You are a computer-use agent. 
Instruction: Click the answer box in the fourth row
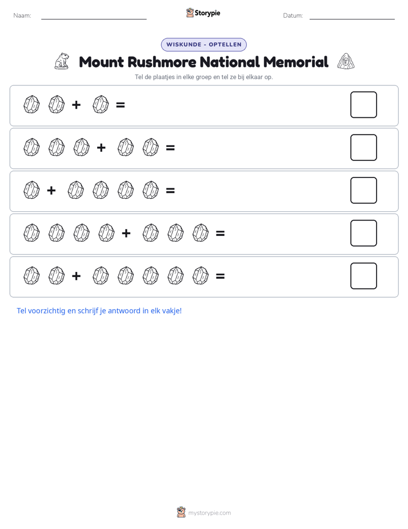coord(363,233)
